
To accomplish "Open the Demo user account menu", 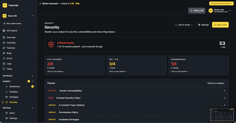I will [x=220, y=11].
